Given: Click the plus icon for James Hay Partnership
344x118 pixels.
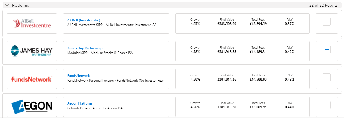Looking at the screenshot, I should [x=326, y=49].
